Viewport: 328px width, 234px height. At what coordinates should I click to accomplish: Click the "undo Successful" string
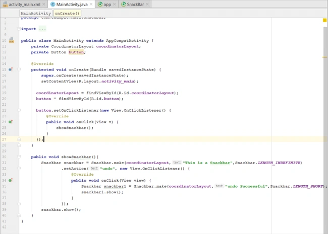(x=246, y=186)
